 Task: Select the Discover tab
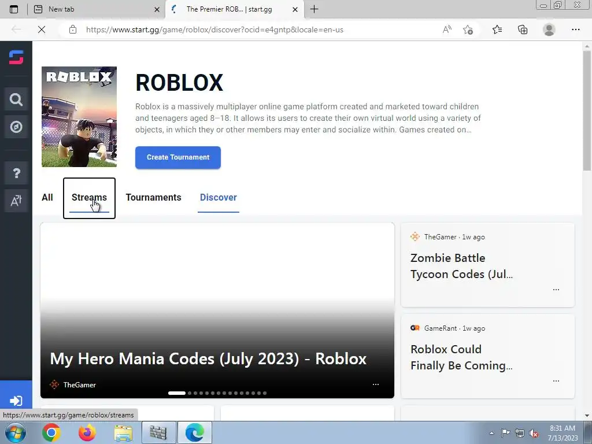218,198
